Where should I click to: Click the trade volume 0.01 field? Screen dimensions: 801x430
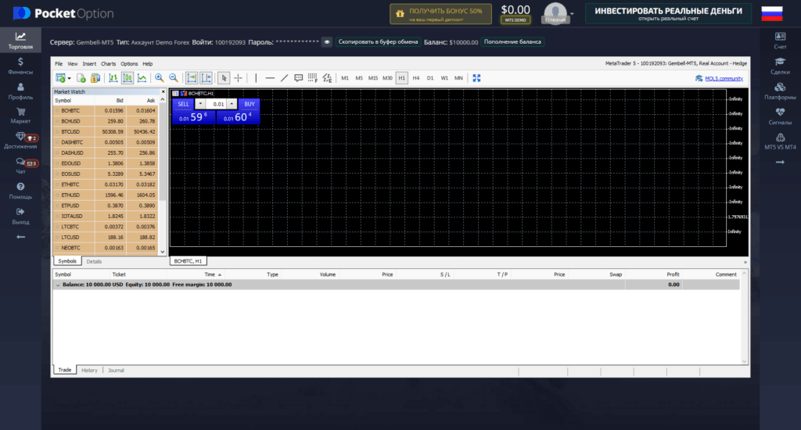pyautogui.click(x=218, y=103)
